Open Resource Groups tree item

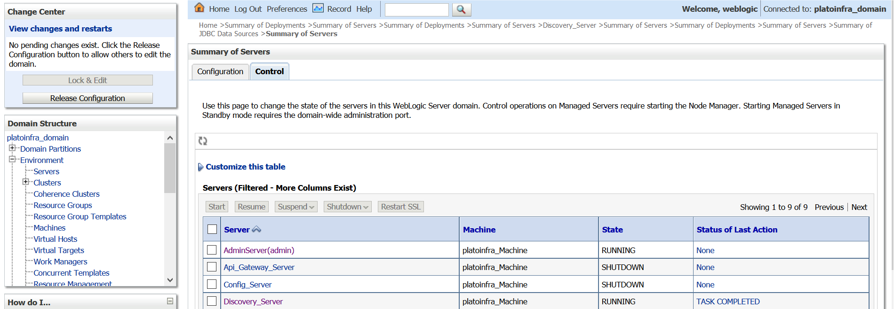click(63, 205)
